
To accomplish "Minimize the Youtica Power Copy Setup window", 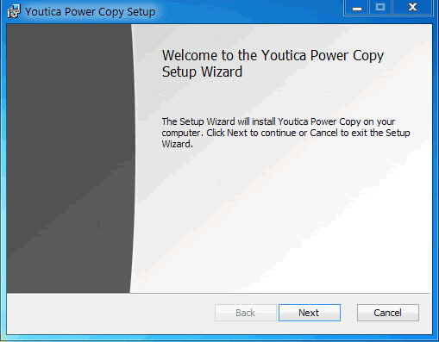I will [x=356, y=8].
